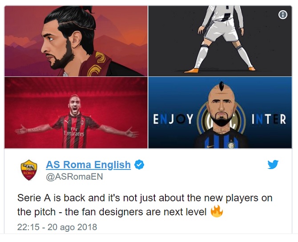
Task: Open the tweet timestamp 22:15 - 20 ago 2018
Action: pyautogui.click(x=57, y=227)
